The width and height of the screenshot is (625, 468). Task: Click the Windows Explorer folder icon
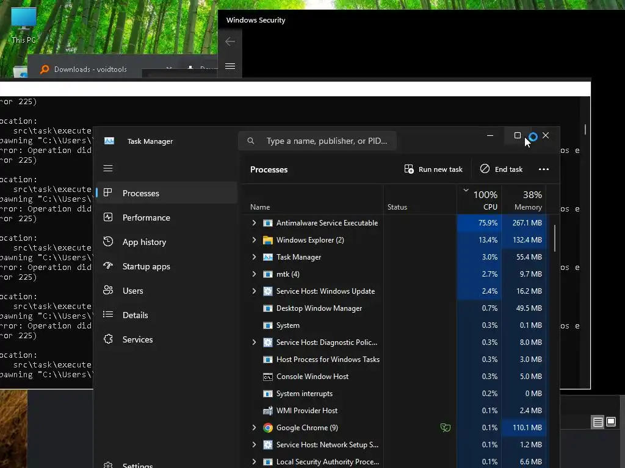pos(268,240)
